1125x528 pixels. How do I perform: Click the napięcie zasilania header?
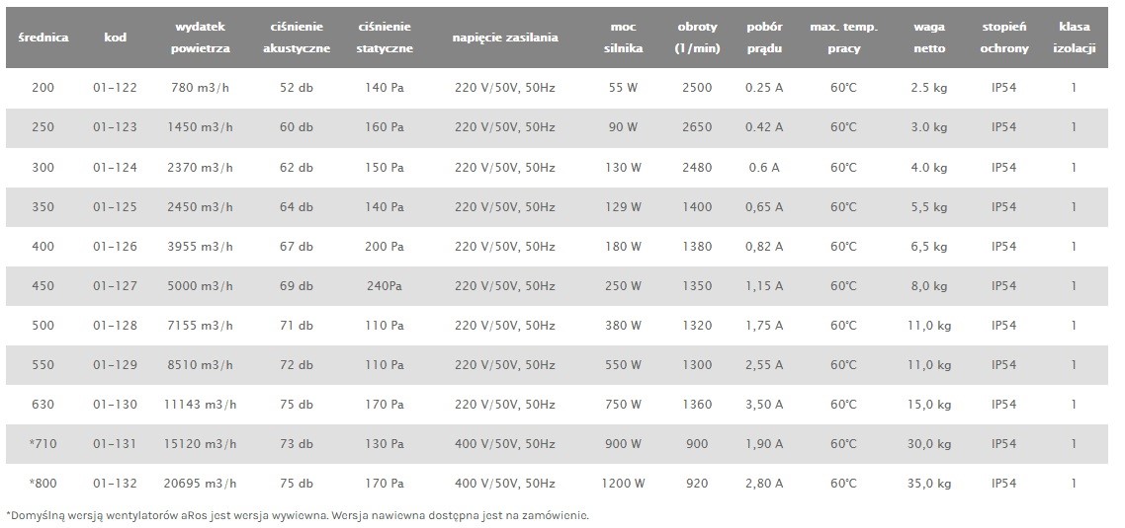point(505,38)
